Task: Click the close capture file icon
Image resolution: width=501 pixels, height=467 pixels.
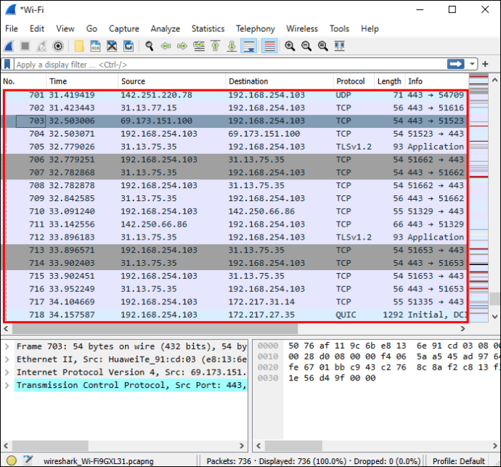Action: pos(113,46)
